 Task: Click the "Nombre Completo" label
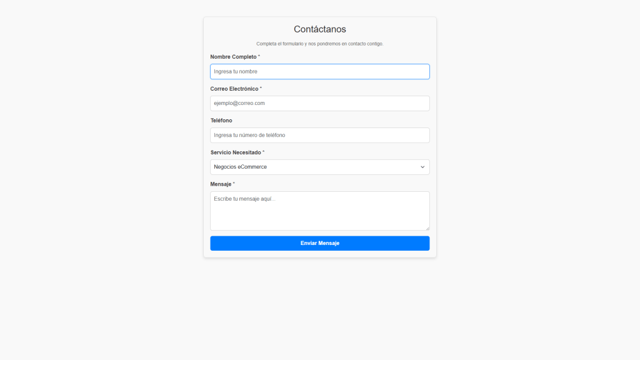tap(233, 57)
